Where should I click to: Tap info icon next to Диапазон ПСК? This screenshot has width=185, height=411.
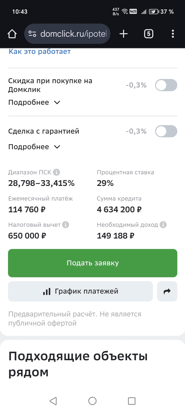(x=56, y=172)
